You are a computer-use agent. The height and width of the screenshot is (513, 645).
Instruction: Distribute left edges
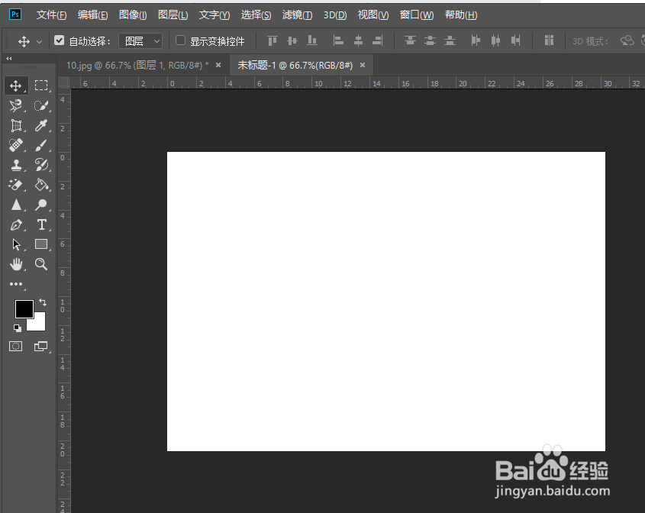(x=476, y=40)
